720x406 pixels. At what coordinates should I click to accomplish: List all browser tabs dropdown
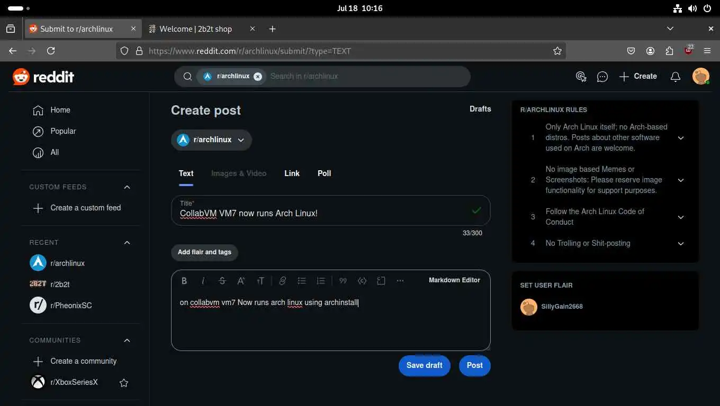[670, 29]
